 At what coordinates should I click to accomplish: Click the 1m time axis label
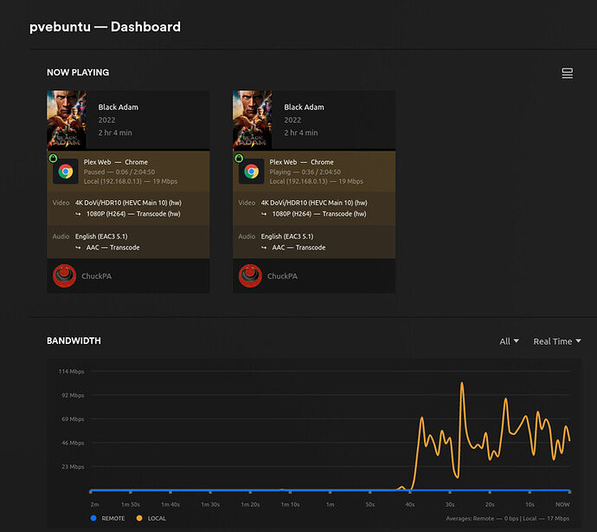(331, 504)
